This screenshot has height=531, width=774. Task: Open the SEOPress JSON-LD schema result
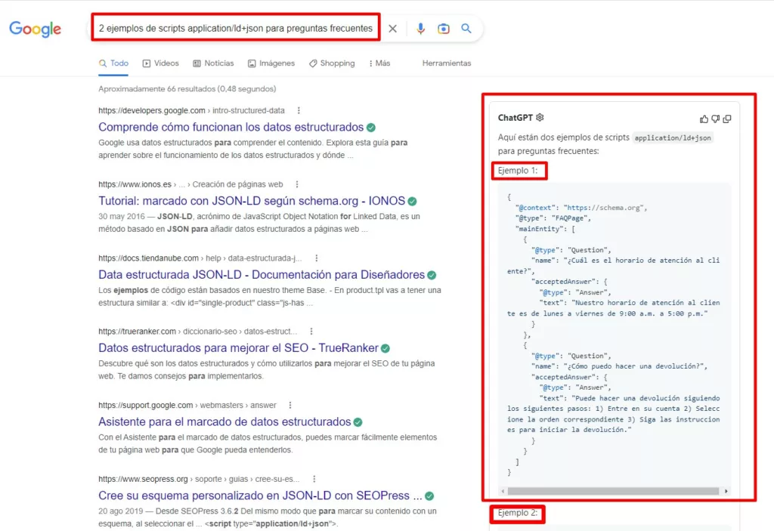pos(260,495)
